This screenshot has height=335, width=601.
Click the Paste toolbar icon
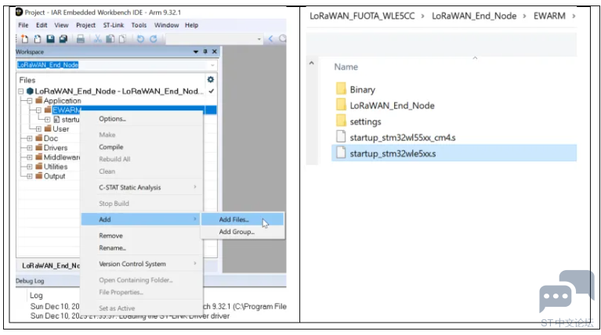[x=123, y=38]
